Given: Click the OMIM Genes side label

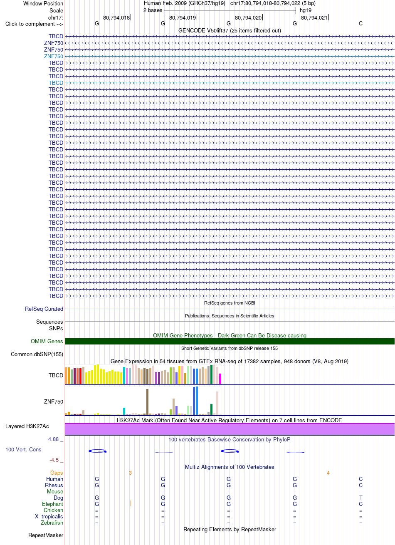Looking at the screenshot, I should tap(47, 342).
